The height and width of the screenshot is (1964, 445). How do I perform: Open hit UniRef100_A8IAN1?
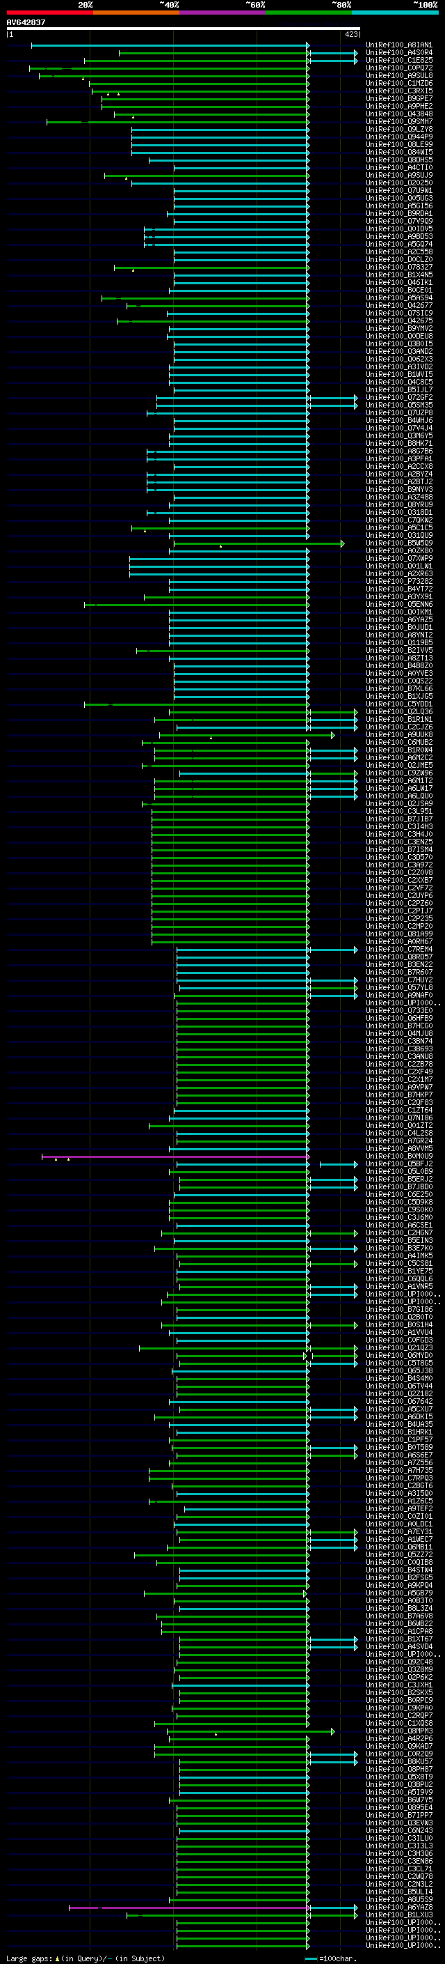(399, 46)
